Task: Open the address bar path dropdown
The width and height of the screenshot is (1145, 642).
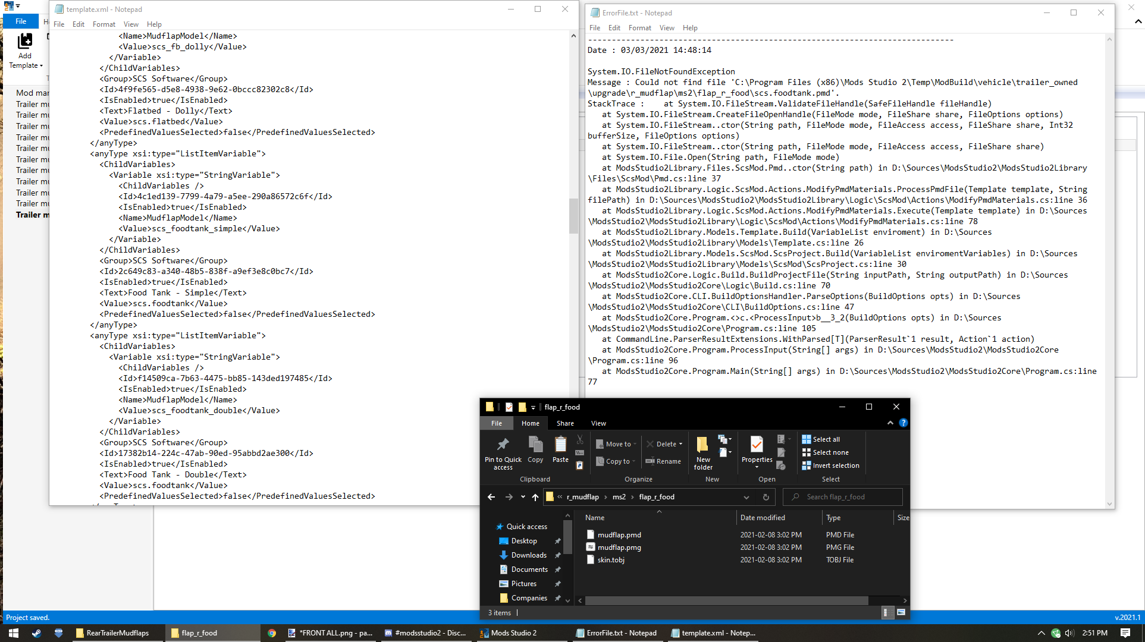Action: [x=746, y=496]
